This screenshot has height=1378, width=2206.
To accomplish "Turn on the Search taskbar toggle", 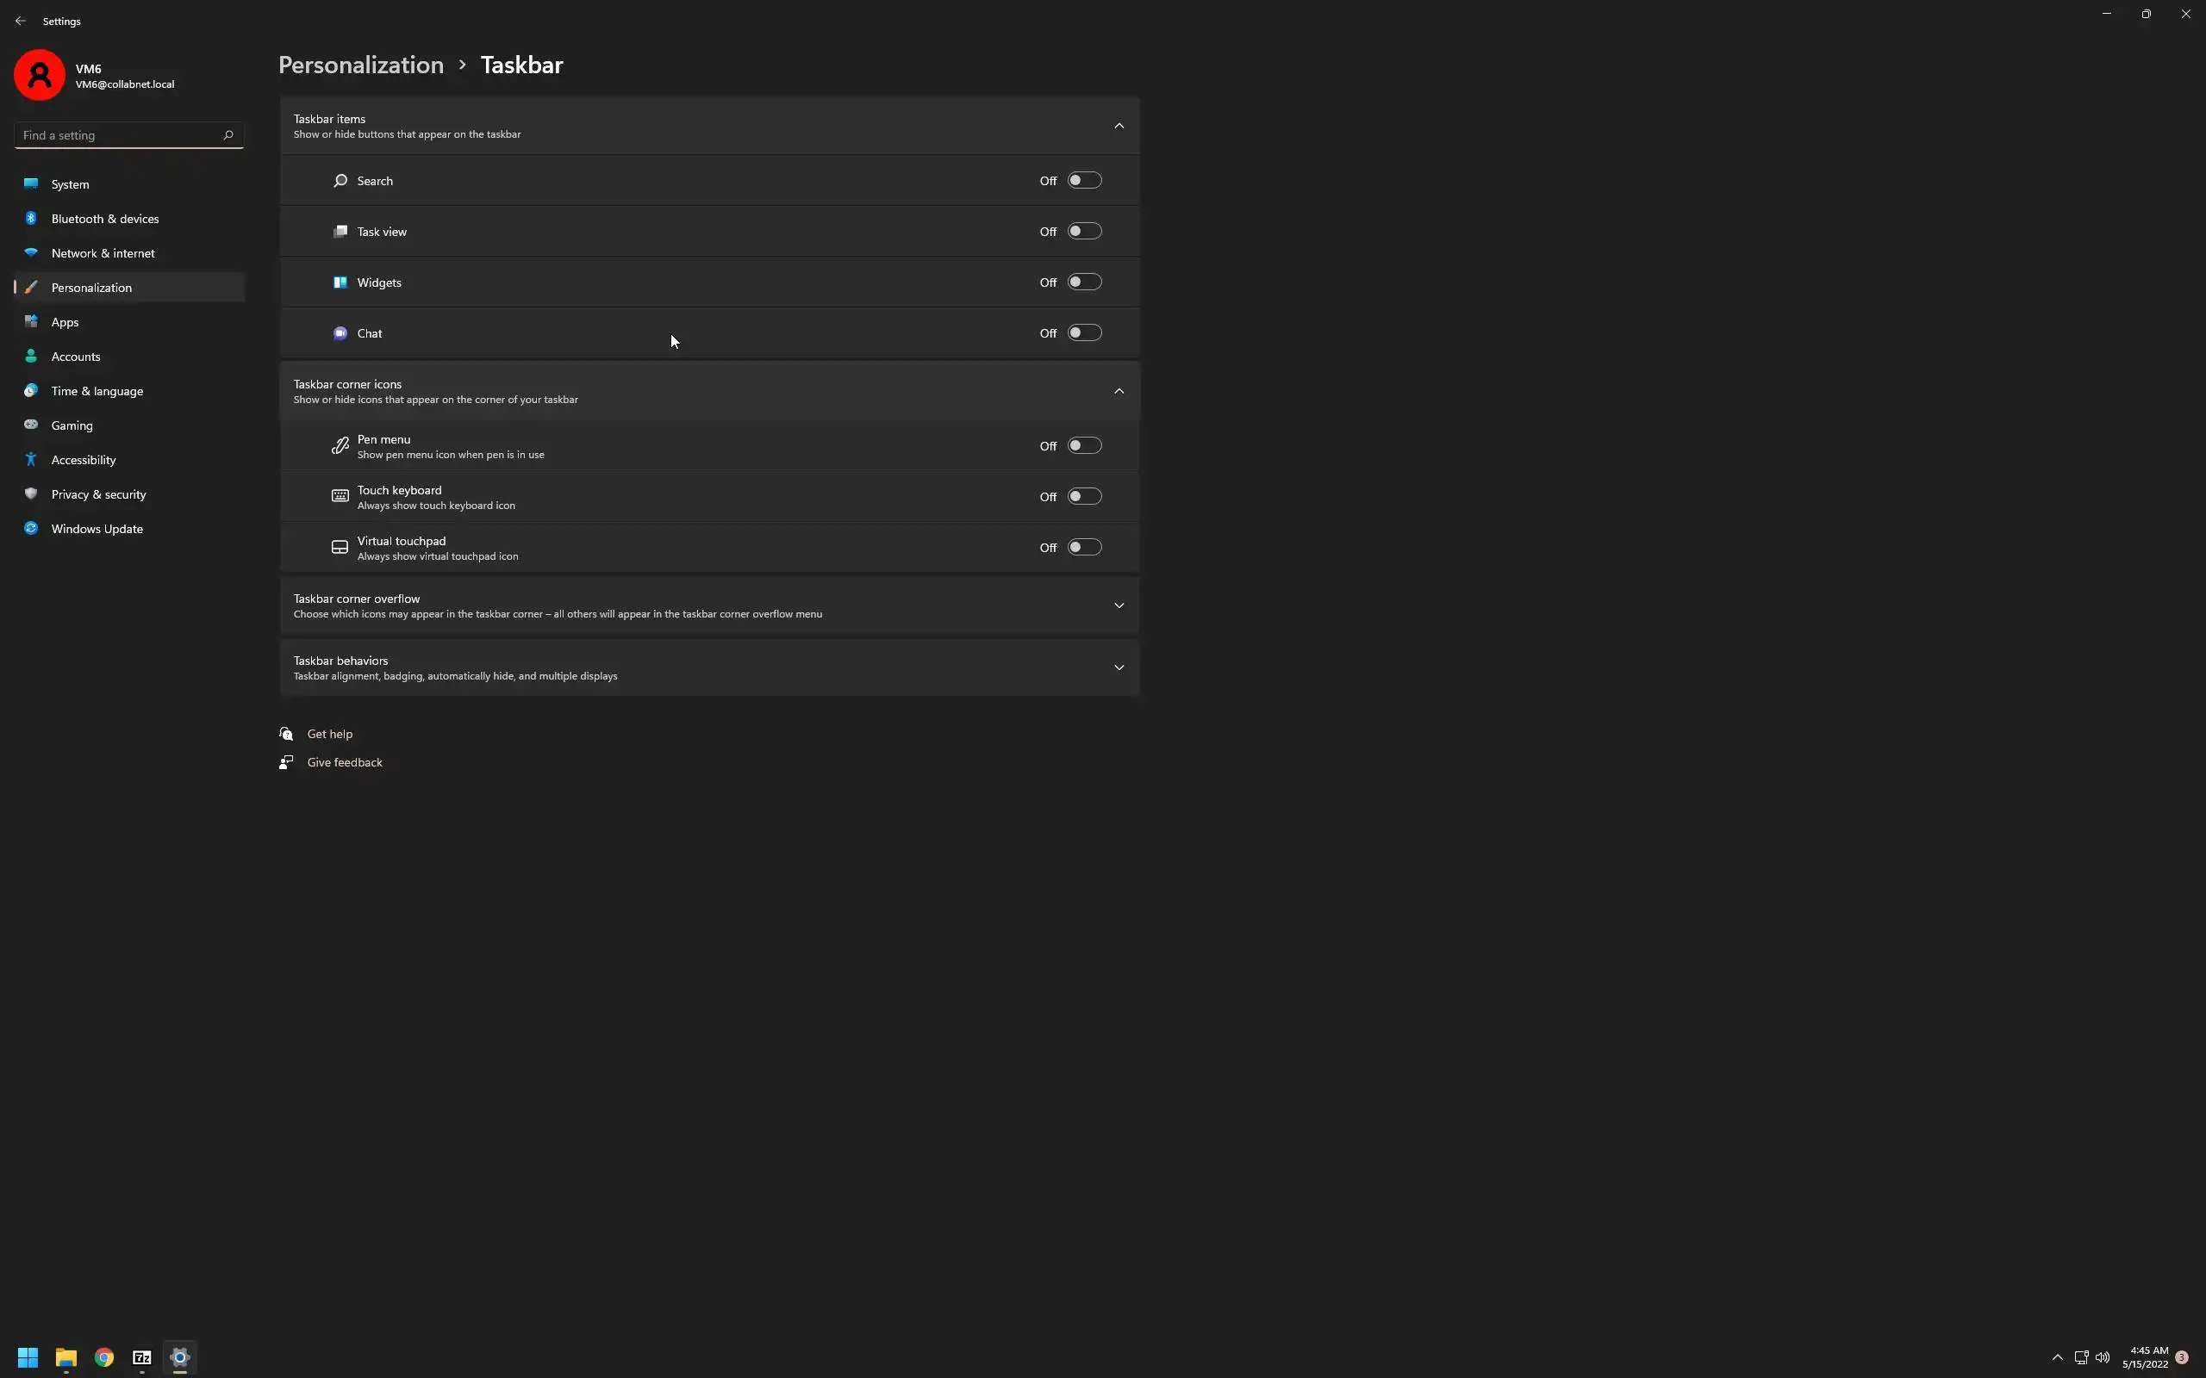I will pos(1084,181).
